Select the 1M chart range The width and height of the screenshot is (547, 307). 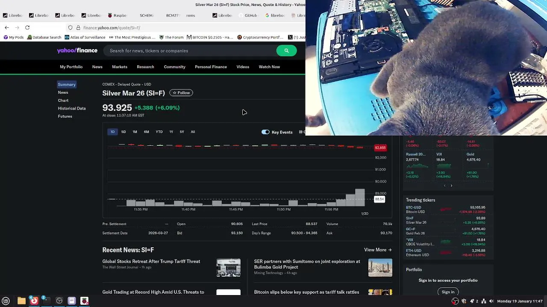point(135,132)
